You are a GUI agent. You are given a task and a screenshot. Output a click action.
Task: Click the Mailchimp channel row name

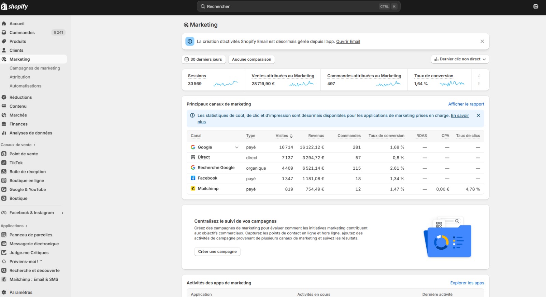[x=208, y=188]
